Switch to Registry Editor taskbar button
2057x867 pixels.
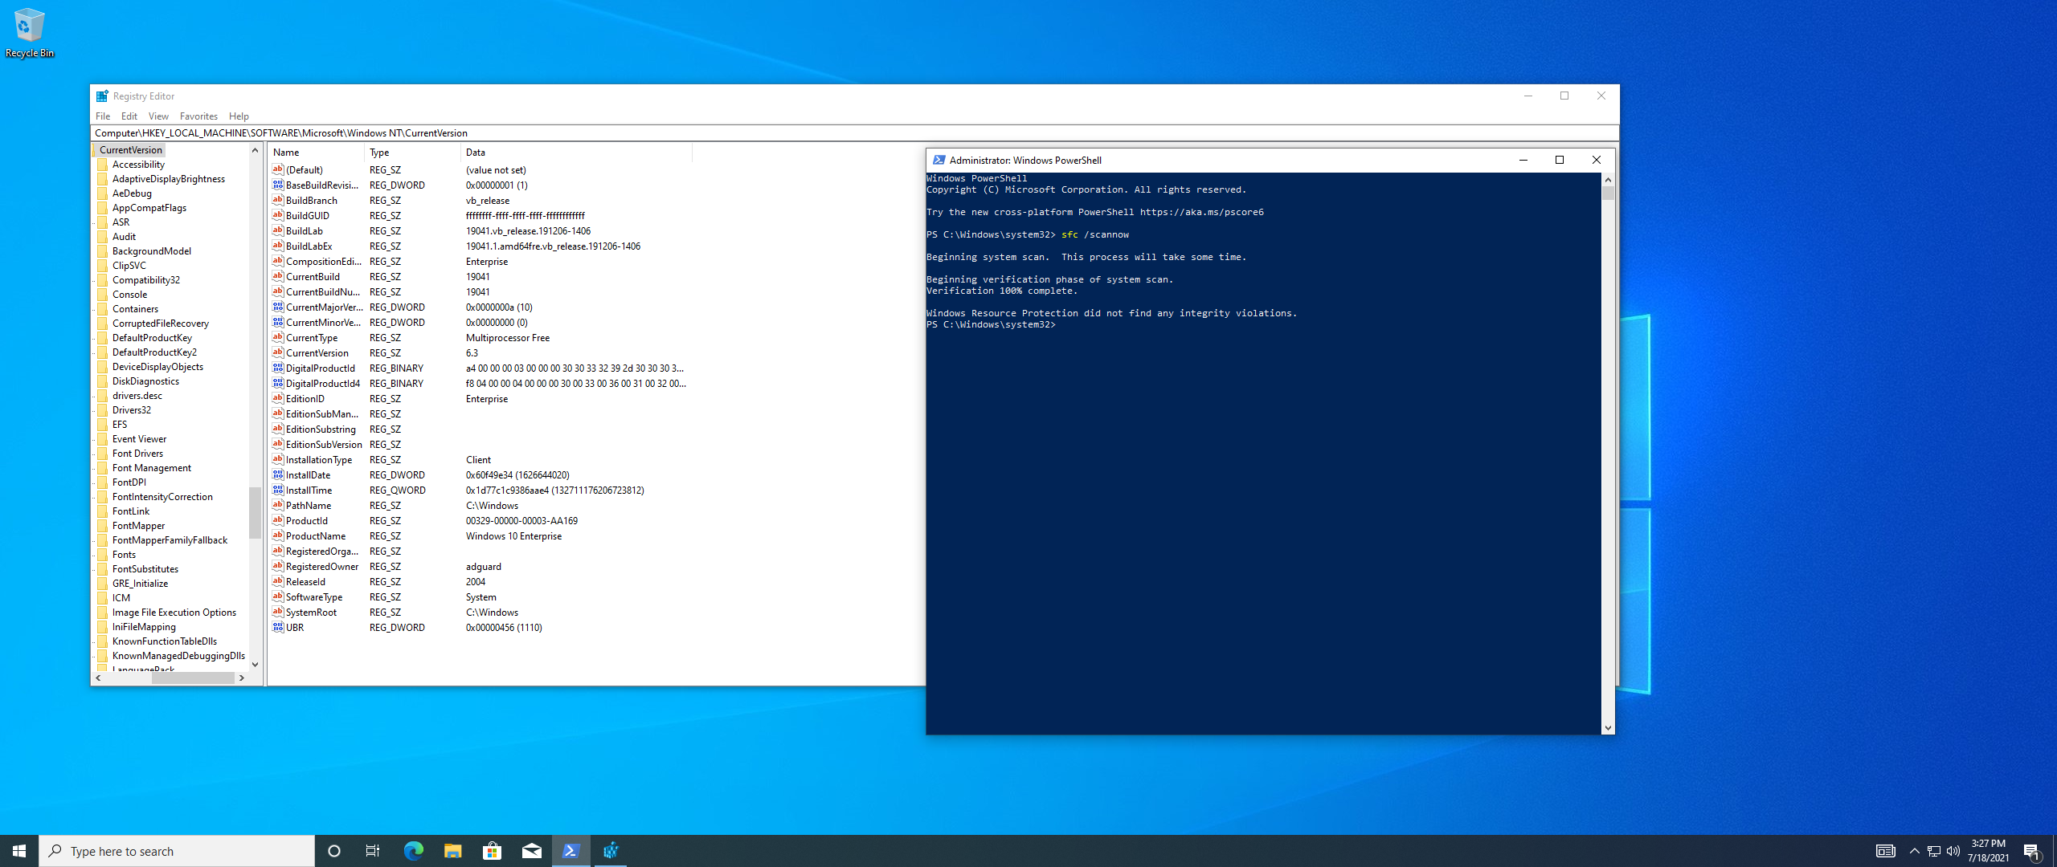tap(610, 851)
